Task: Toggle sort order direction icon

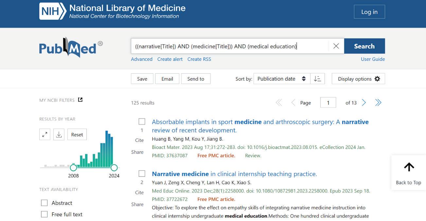Action: 317,79
